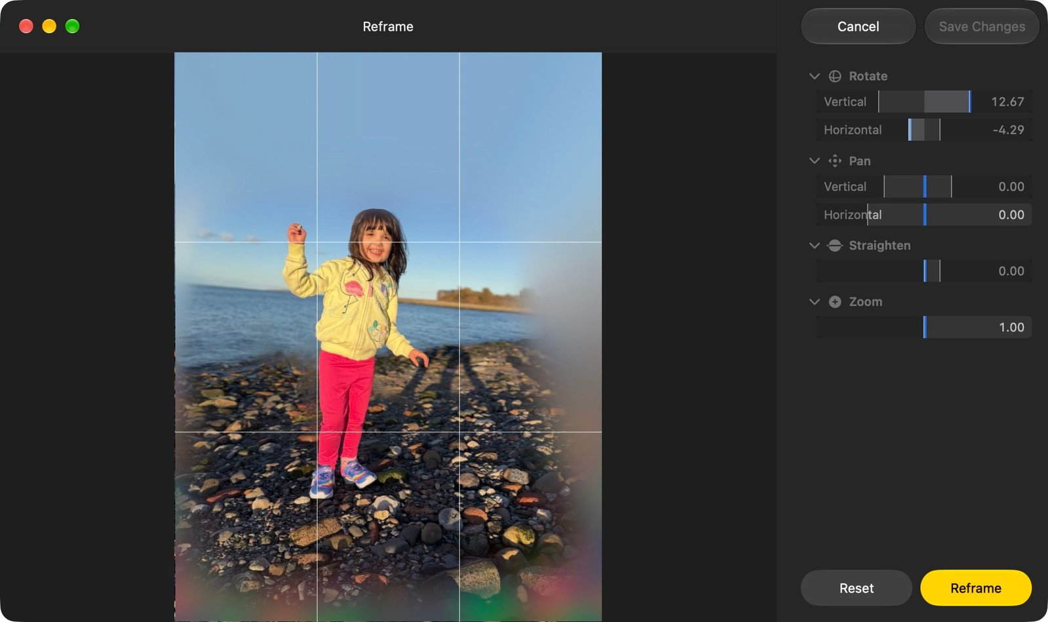The image size is (1048, 622).
Task: Click the Pan Vertical slider
Action: coord(924,187)
